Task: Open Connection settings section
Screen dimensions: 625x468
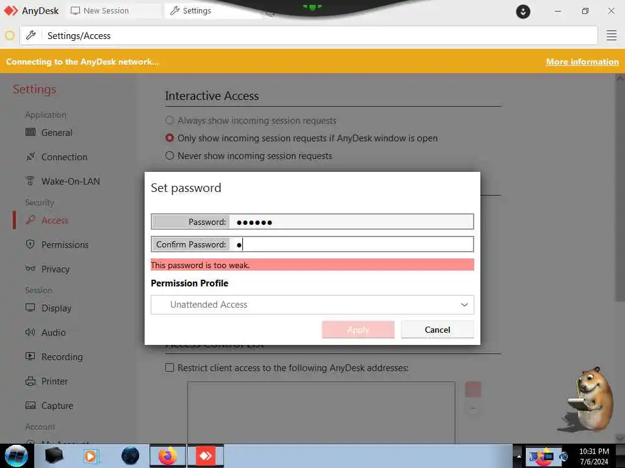Action: point(63,157)
